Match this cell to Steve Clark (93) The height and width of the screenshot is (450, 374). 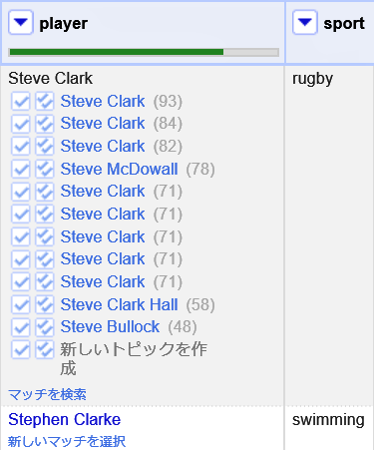21,101
